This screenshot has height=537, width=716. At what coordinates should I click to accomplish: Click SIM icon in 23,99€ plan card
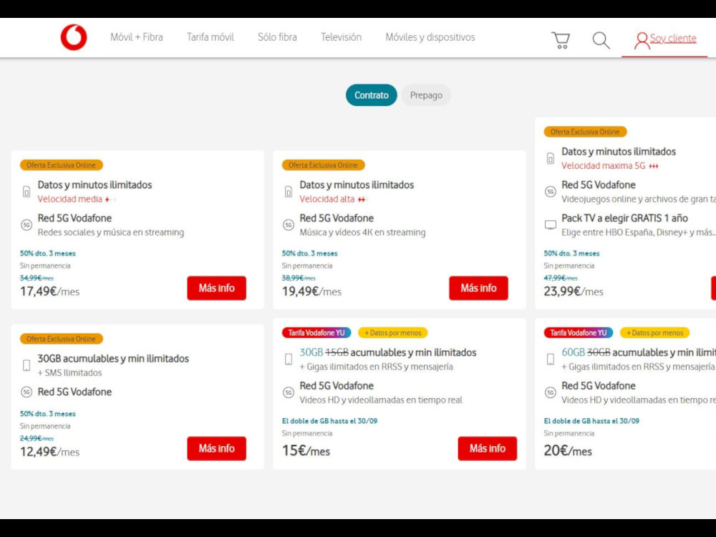point(550,158)
